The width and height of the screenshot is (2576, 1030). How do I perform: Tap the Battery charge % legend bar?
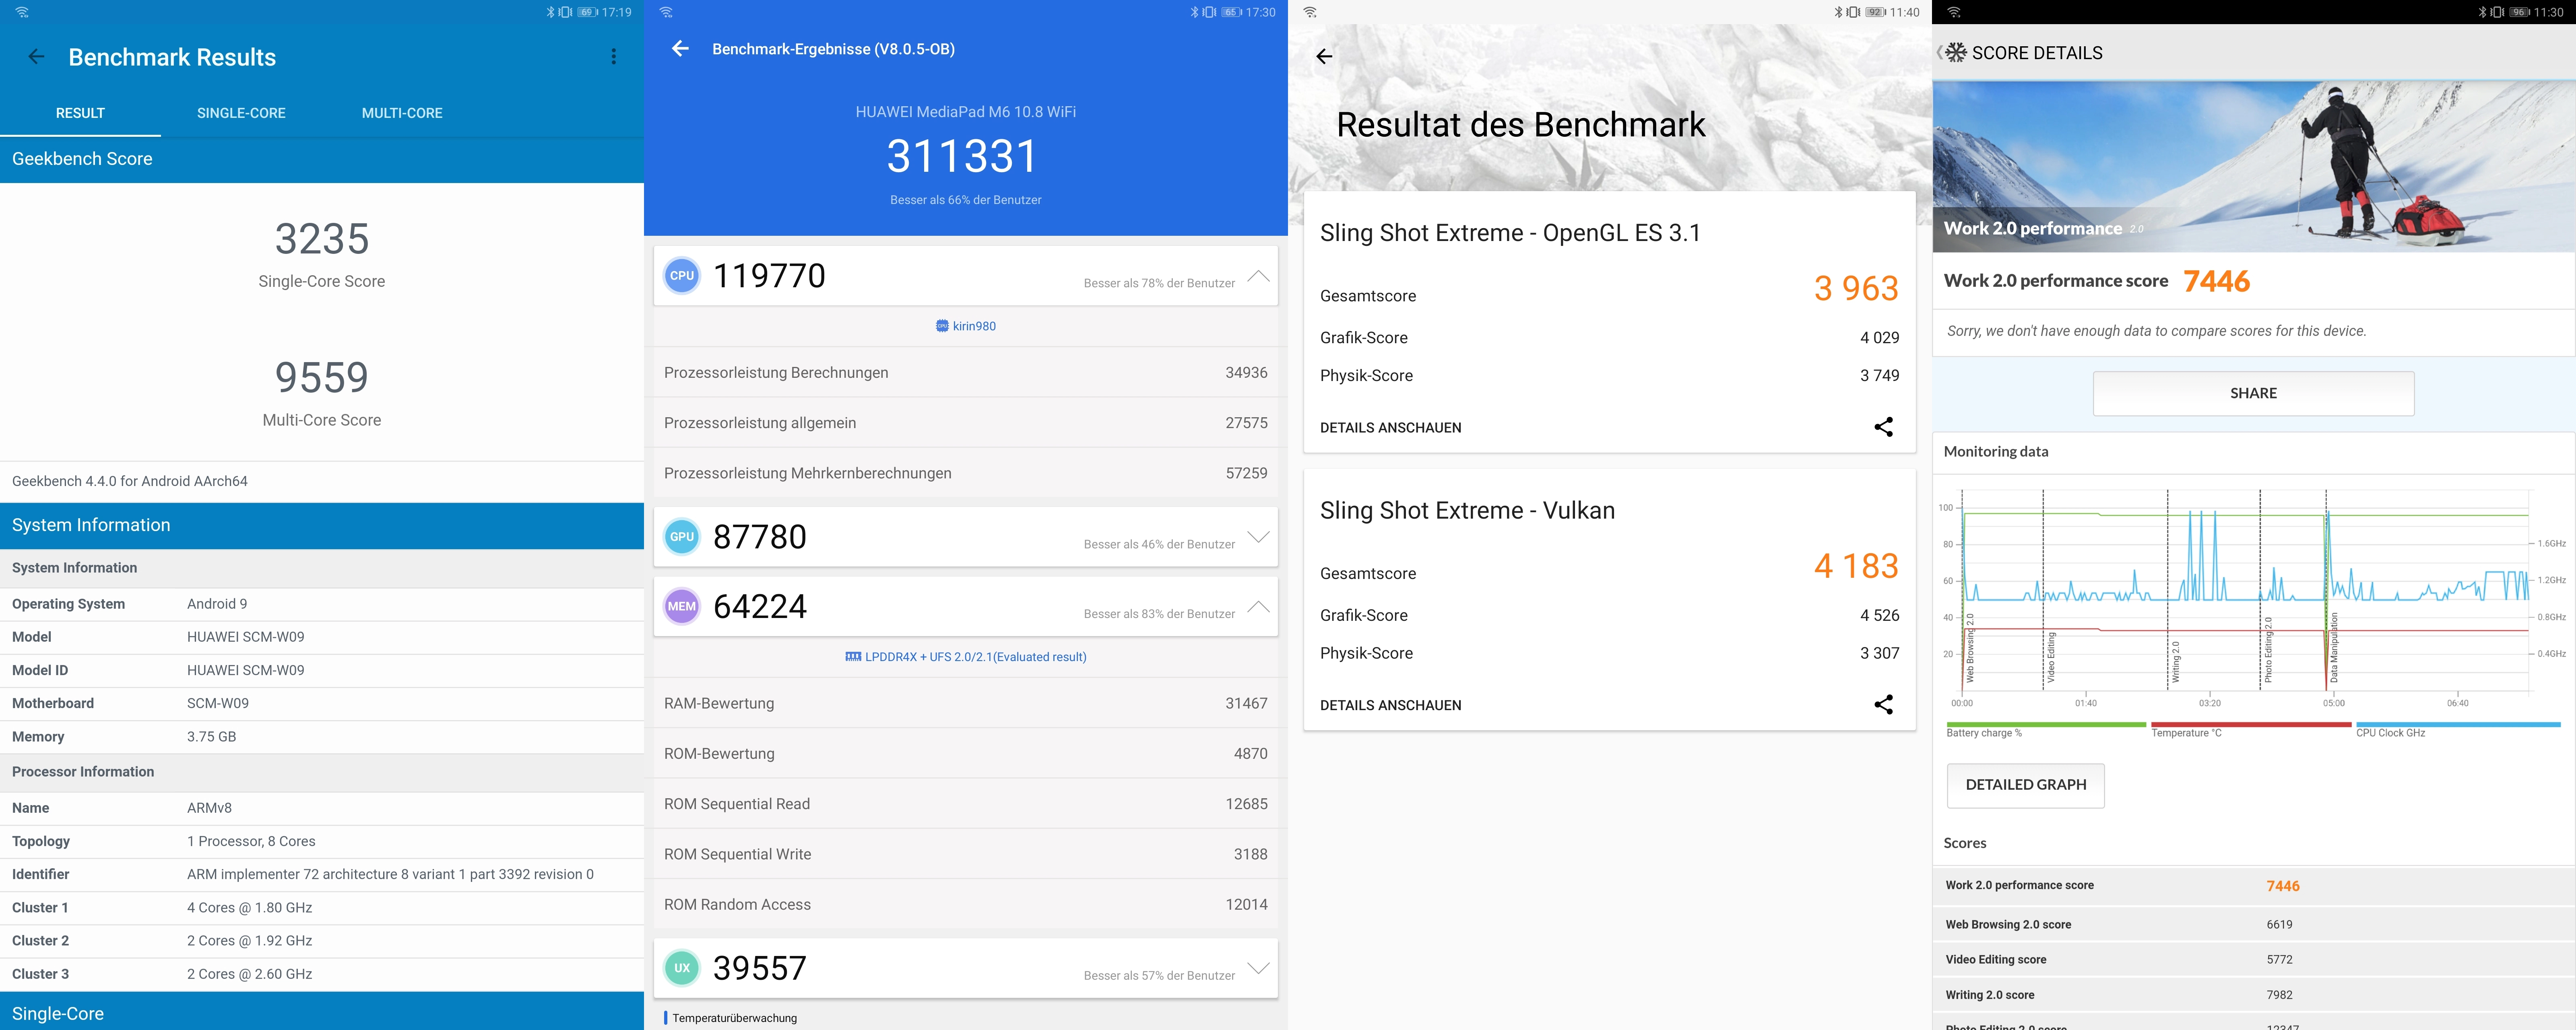tap(2046, 725)
